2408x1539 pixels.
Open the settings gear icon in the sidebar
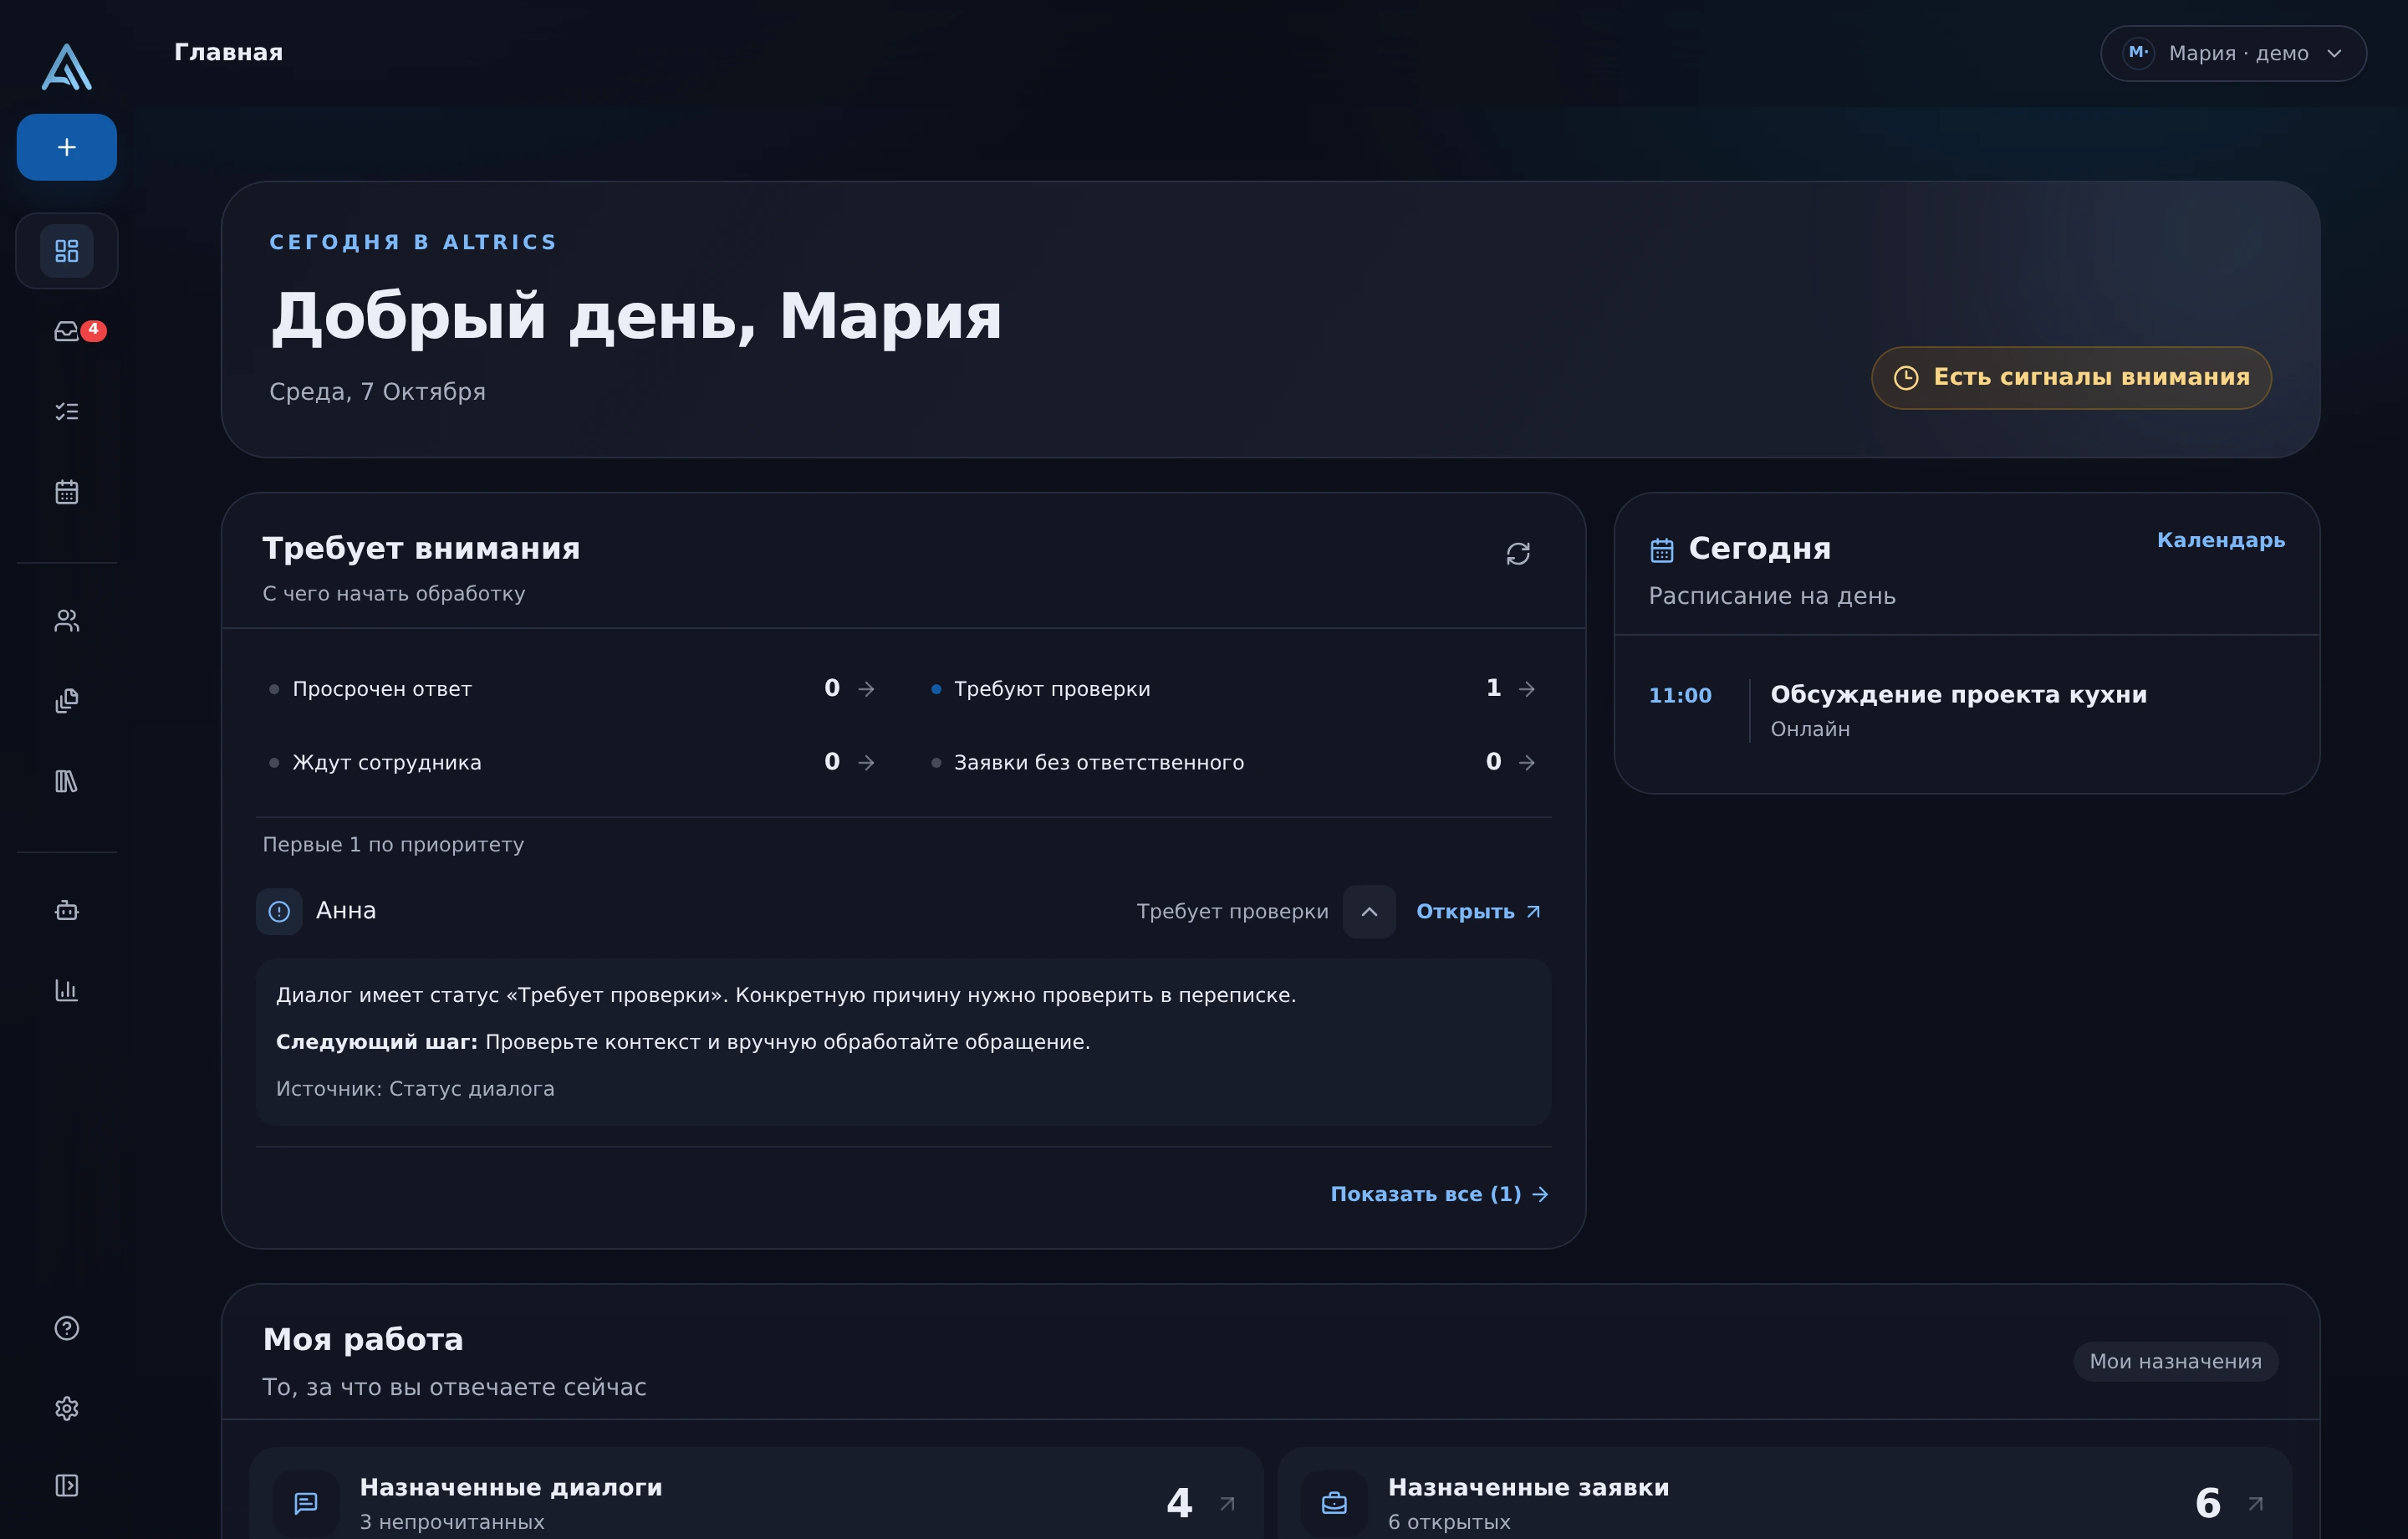click(x=66, y=1408)
